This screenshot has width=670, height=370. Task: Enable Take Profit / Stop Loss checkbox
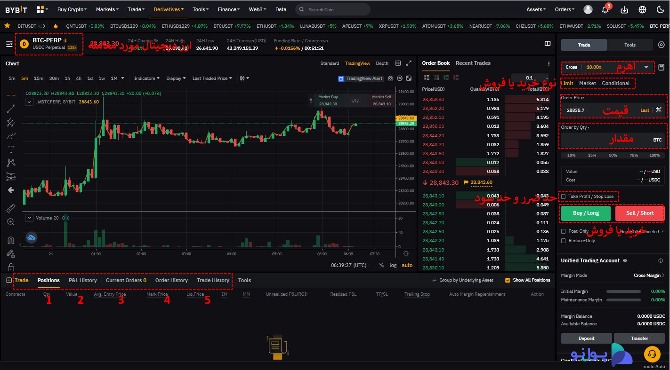point(564,197)
